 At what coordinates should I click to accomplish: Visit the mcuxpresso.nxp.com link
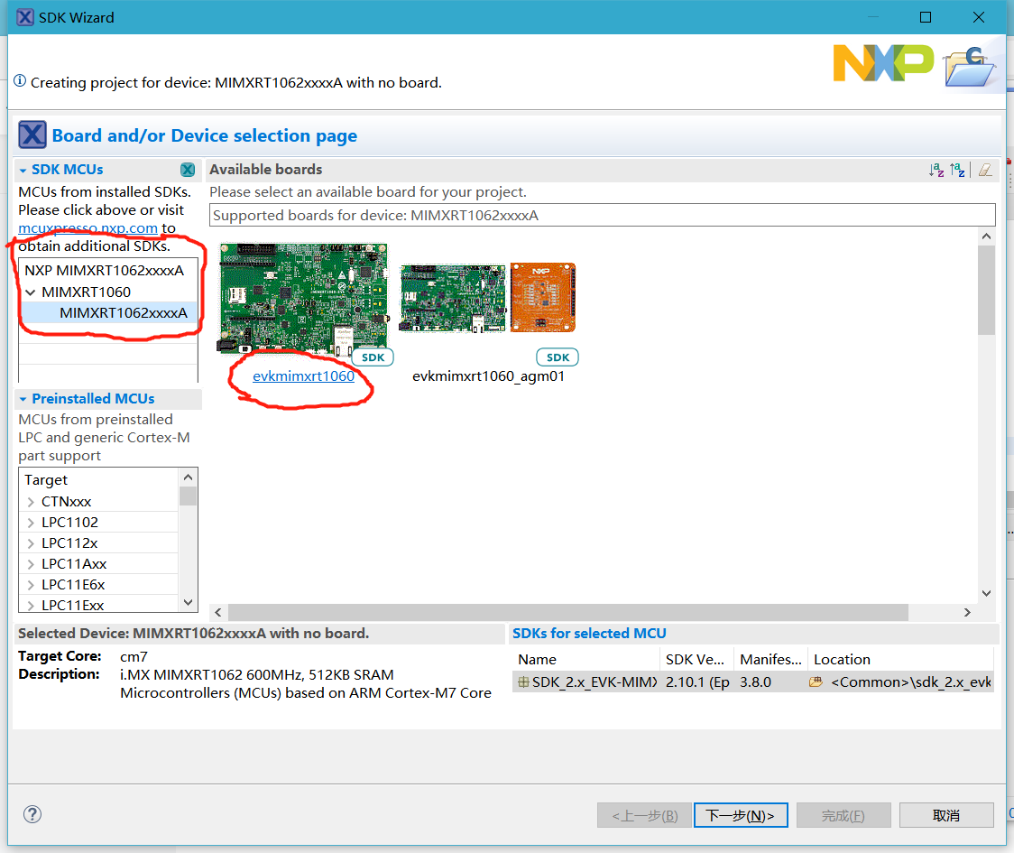pos(87,227)
